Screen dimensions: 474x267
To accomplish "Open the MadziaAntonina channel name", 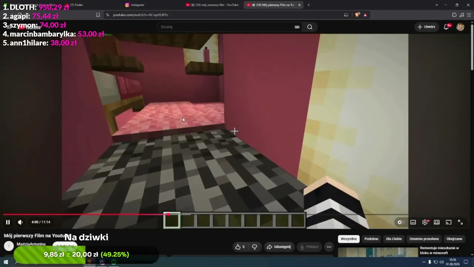I will (31, 244).
